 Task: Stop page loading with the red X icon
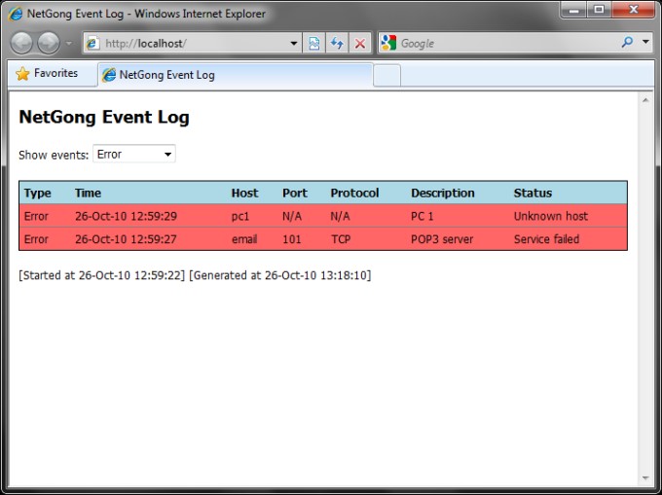[360, 44]
